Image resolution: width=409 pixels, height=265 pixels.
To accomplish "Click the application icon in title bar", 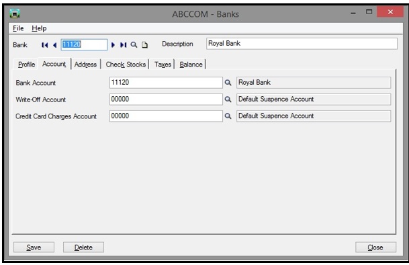I will point(15,13).
